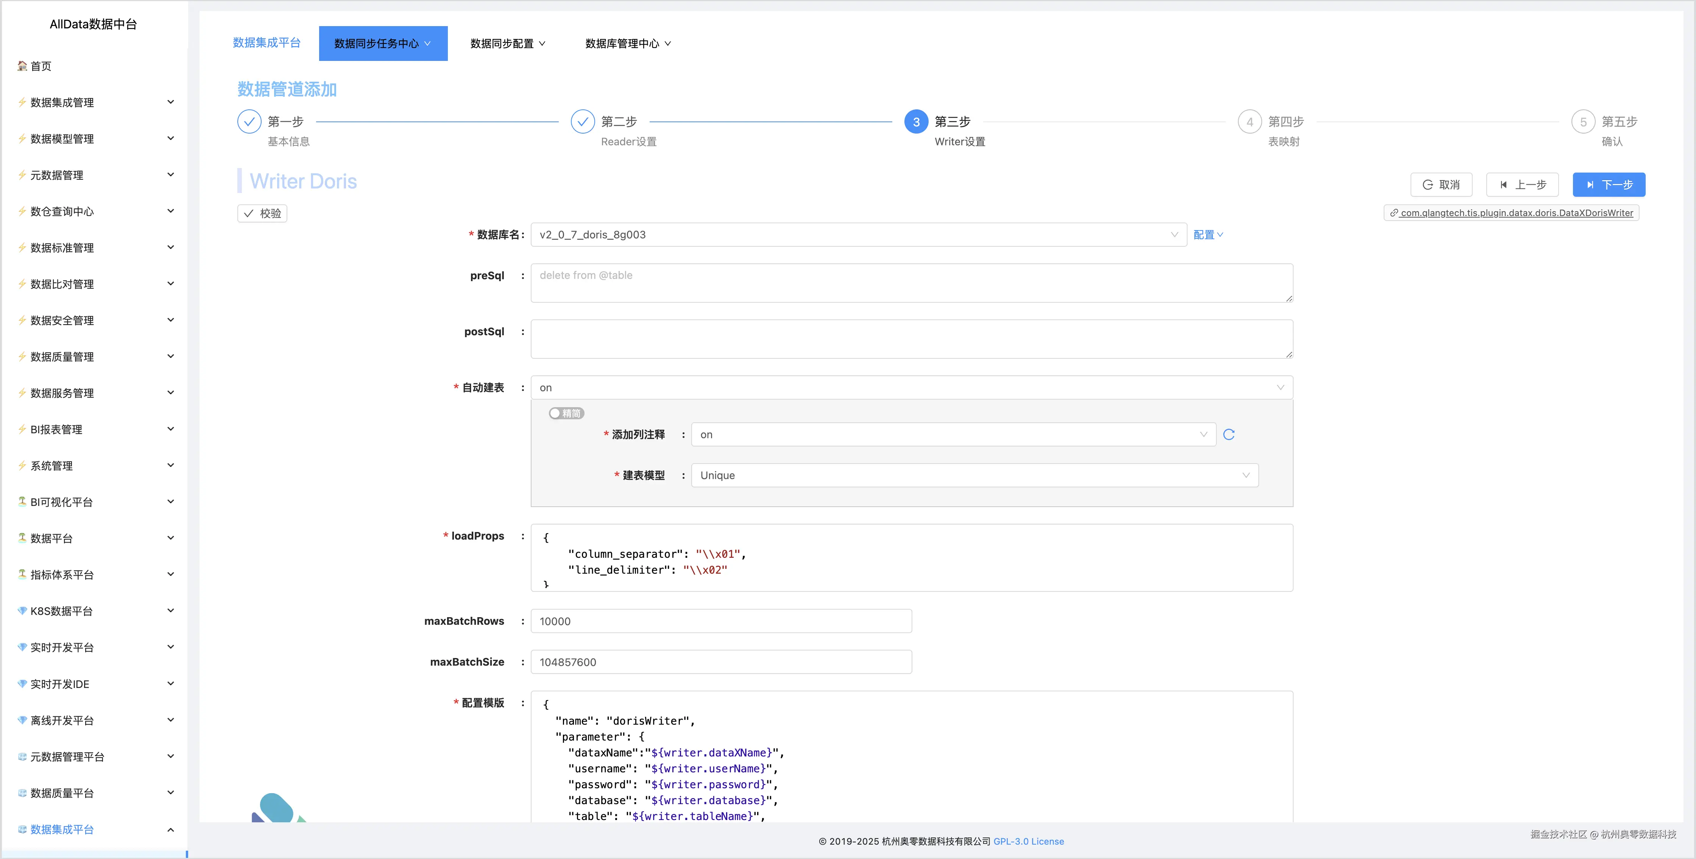
Task: Open the 数据同步配置 menu
Action: (x=507, y=44)
